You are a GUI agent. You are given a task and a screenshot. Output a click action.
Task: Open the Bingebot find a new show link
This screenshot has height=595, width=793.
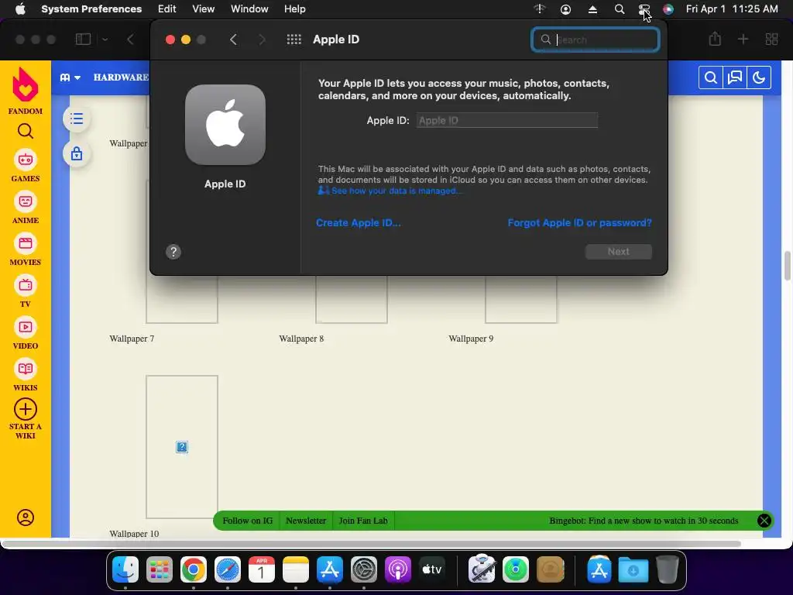pyautogui.click(x=644, y=521)
